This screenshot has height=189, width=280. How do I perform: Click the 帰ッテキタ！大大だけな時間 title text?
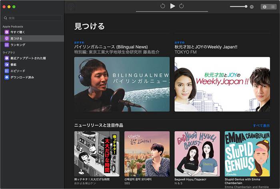point(92,179)
